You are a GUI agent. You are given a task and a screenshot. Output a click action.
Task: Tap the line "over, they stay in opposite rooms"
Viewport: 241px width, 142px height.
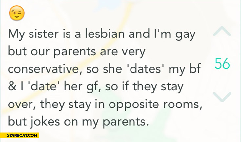pos(104,105)
